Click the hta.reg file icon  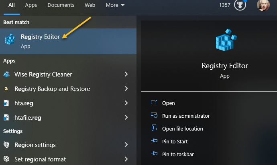pos(7,103)
